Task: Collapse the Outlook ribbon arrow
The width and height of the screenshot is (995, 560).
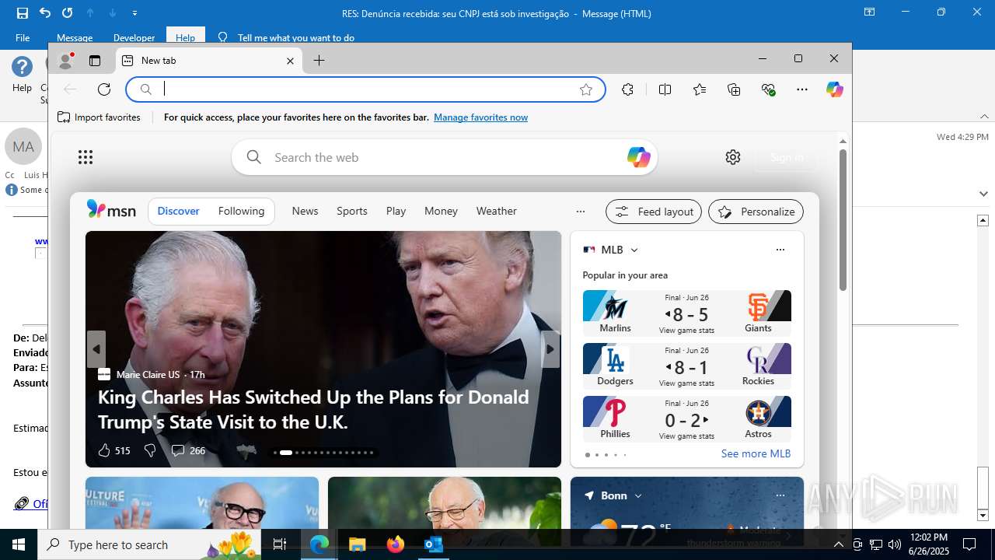Action: click(x=984, y=117)
